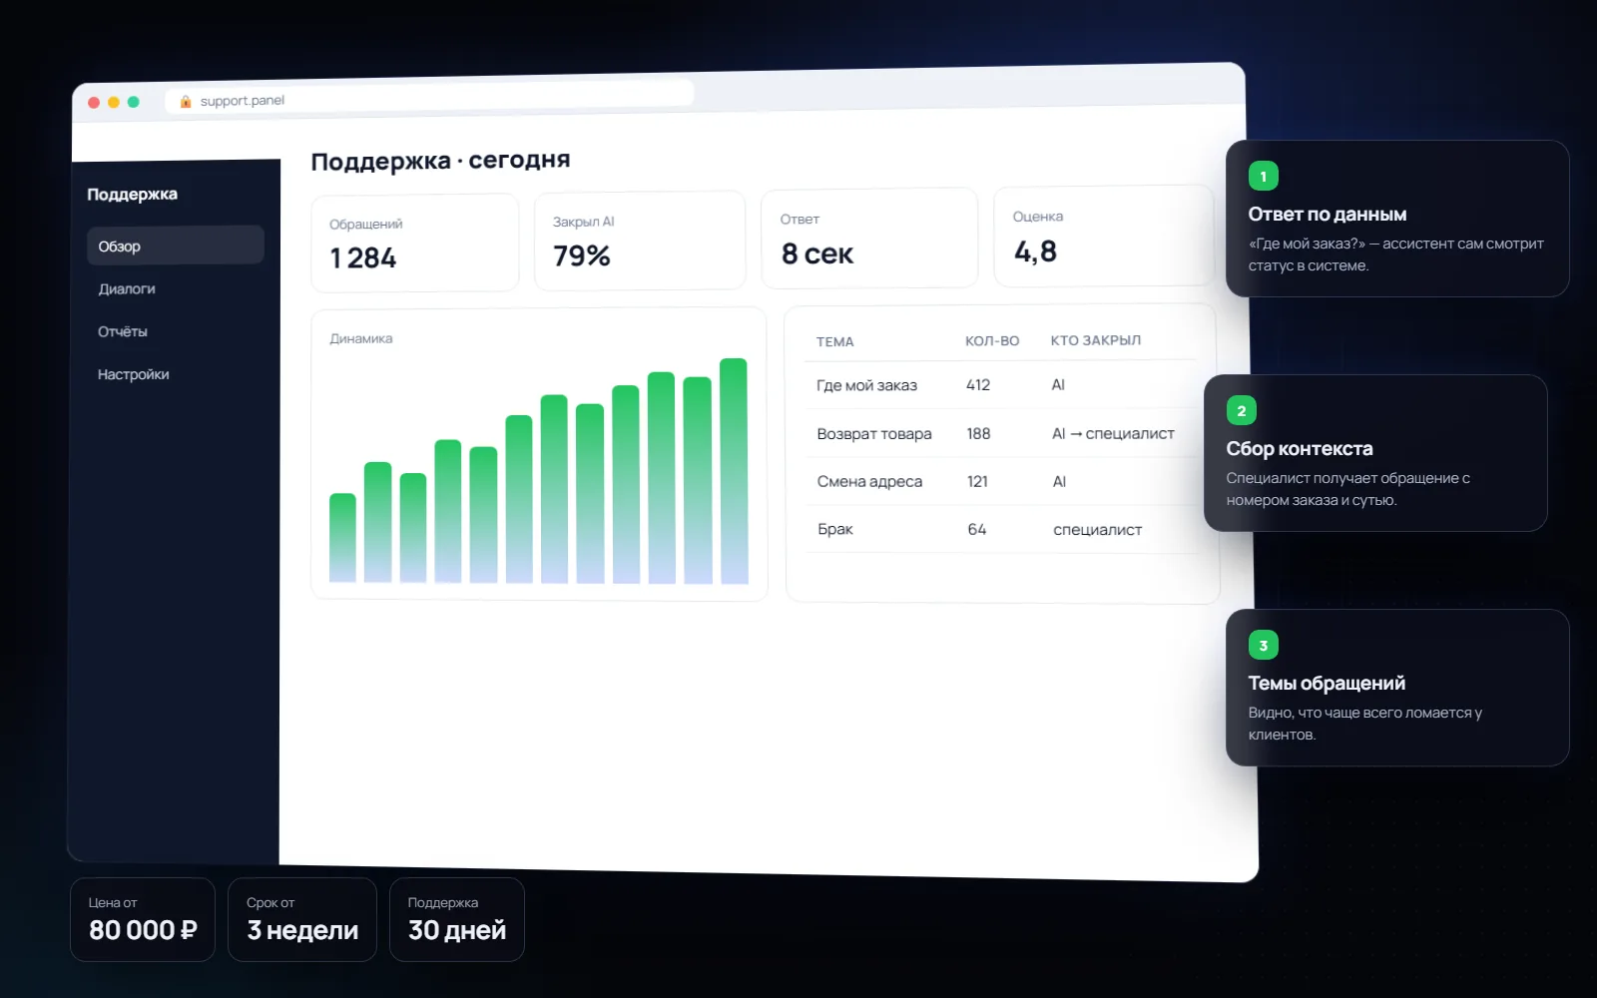Click the tallest bar in Динамика chart
This screenshot has height=998, width=1597.
(x=734, y=471)
